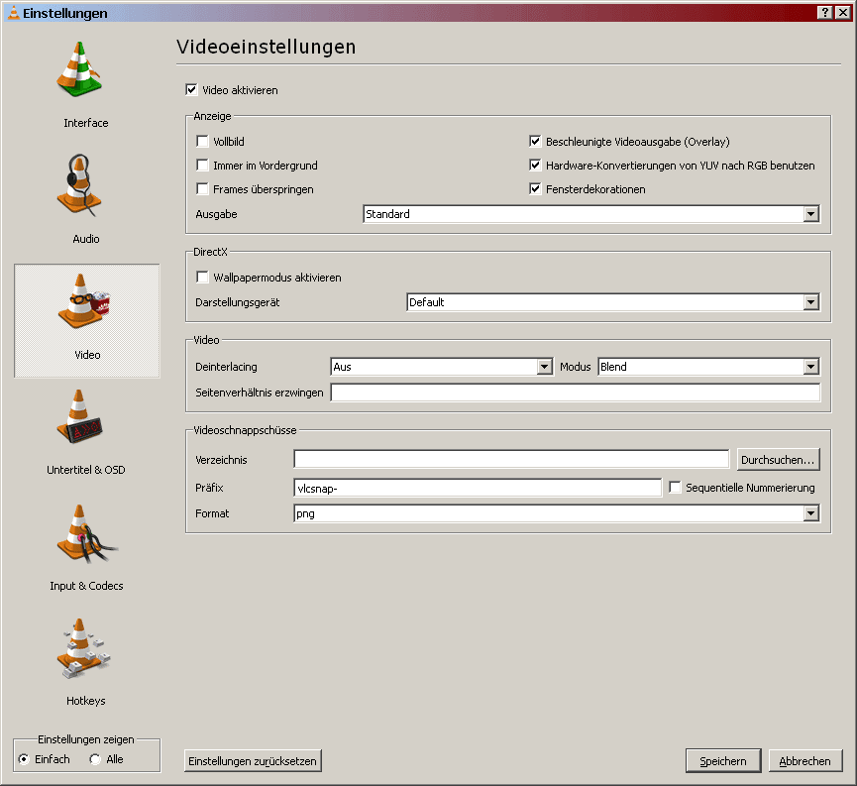This screenshot has height=786, width=857.
Task: Click the Video category label
Action: pos(87,355)
